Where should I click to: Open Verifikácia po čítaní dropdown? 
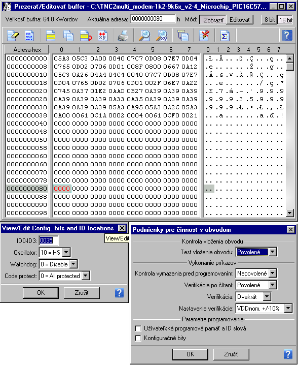tap(273, 285)
